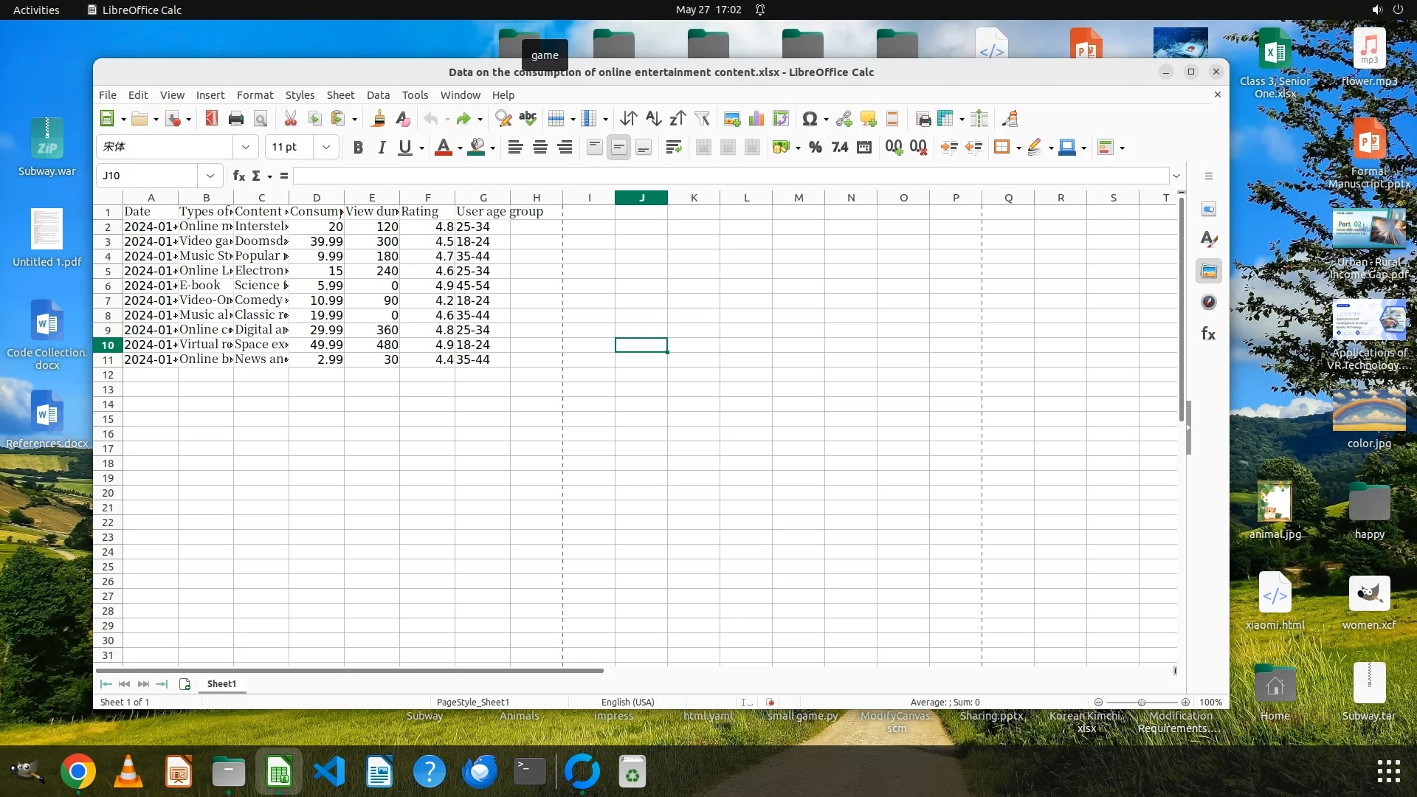
Task: Open the Data menu
Action: pyautogui.click(x=378, y=95)
